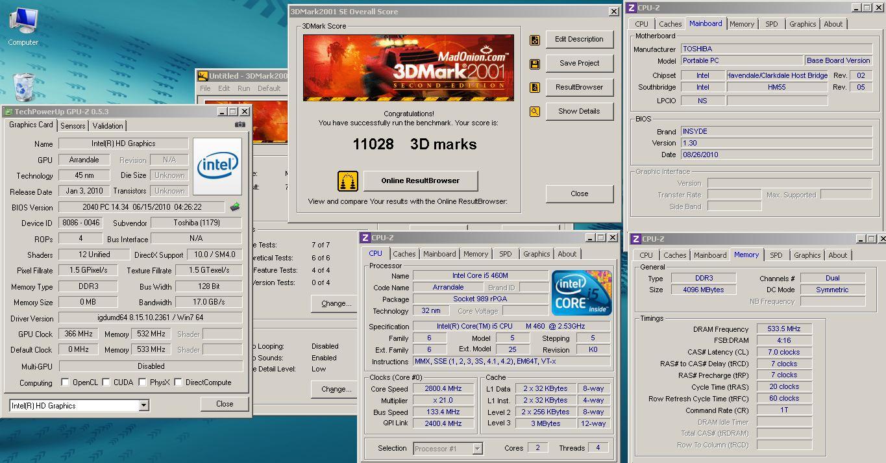Click the Intel Core i5 badge in CPU-Z

(582, 293)
